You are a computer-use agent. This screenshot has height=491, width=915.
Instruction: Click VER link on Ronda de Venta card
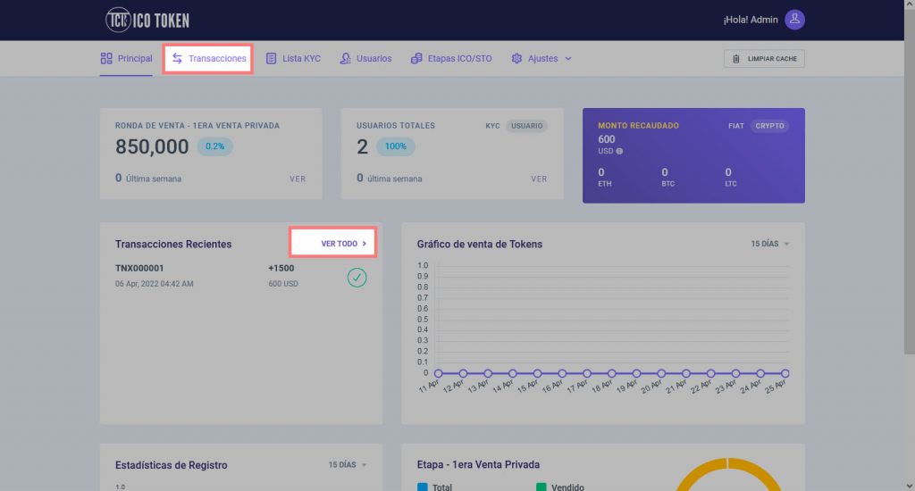coord(298,179)
